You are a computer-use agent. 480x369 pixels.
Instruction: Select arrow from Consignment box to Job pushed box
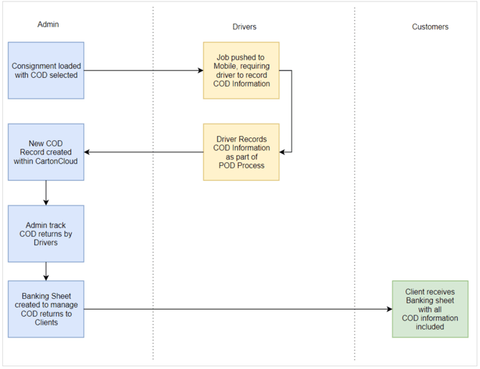(143, 70)
